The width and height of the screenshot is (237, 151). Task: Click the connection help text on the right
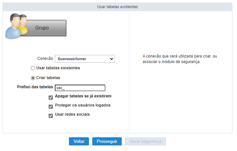click(180, 59)
